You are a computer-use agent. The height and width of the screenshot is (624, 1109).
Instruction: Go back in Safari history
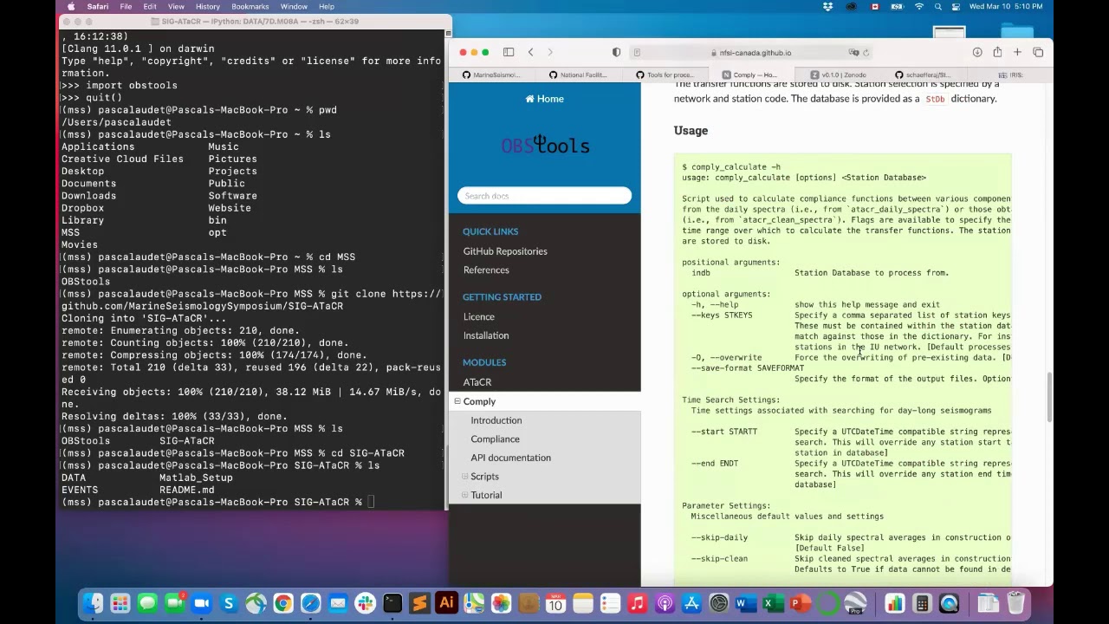(531, 52)
